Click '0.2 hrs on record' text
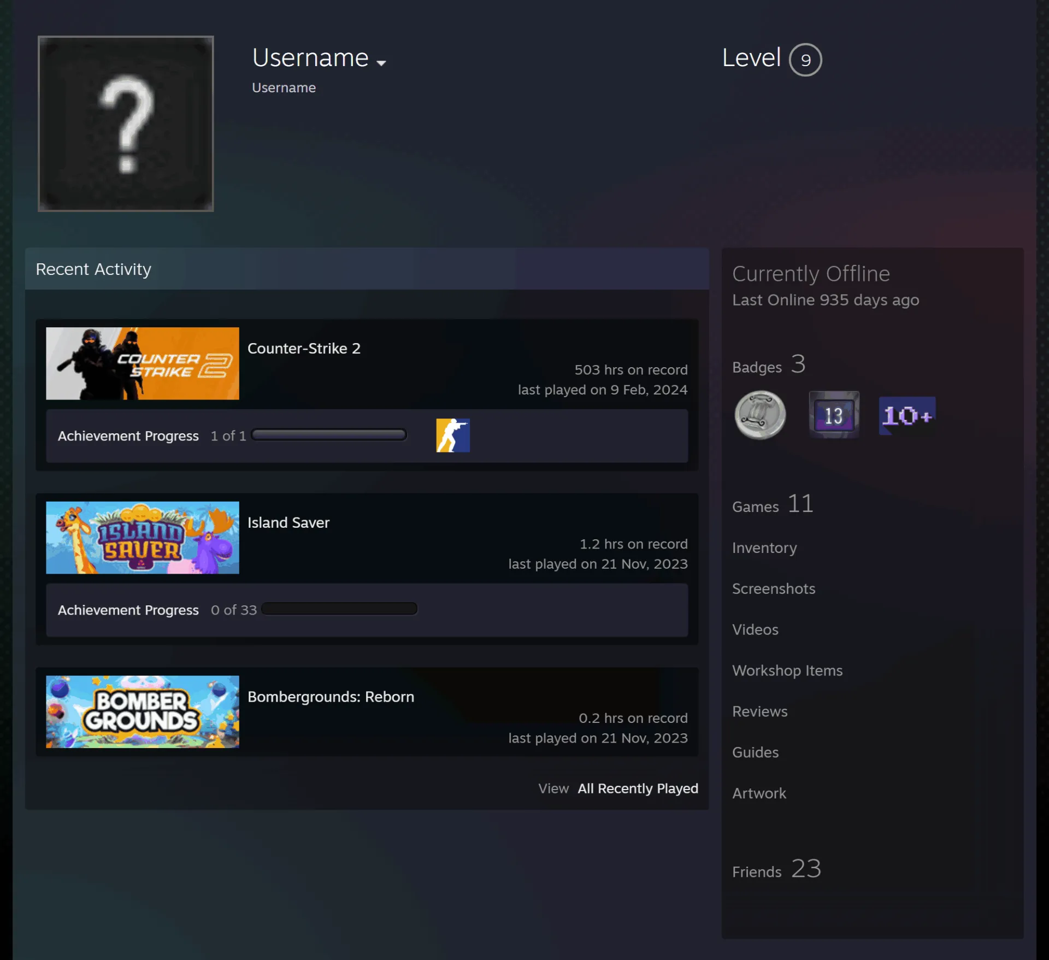Screen dimensions: 1049x960 [x=633, y=718]
